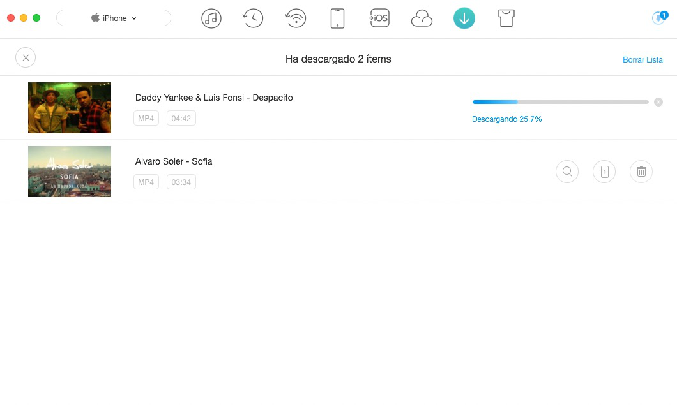Screen dimensions: 677x405
Task: Open the device manager phone icon
Action: click(x=337, y=18)
